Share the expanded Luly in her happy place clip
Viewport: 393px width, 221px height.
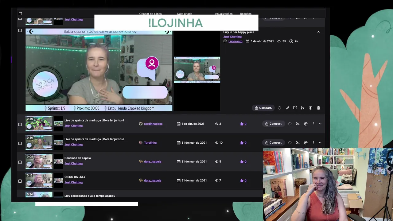(263, 108)
